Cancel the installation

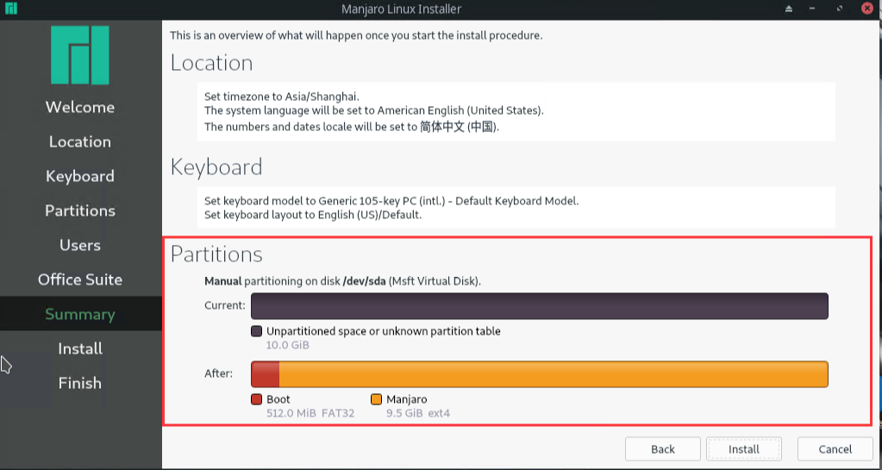(835, 448)
